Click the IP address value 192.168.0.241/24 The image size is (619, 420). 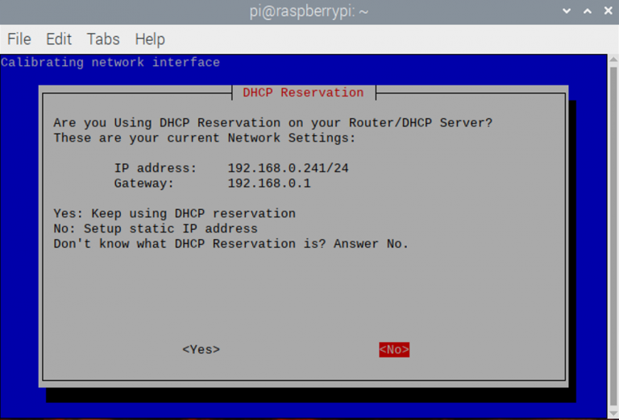[x=288, y=168]
